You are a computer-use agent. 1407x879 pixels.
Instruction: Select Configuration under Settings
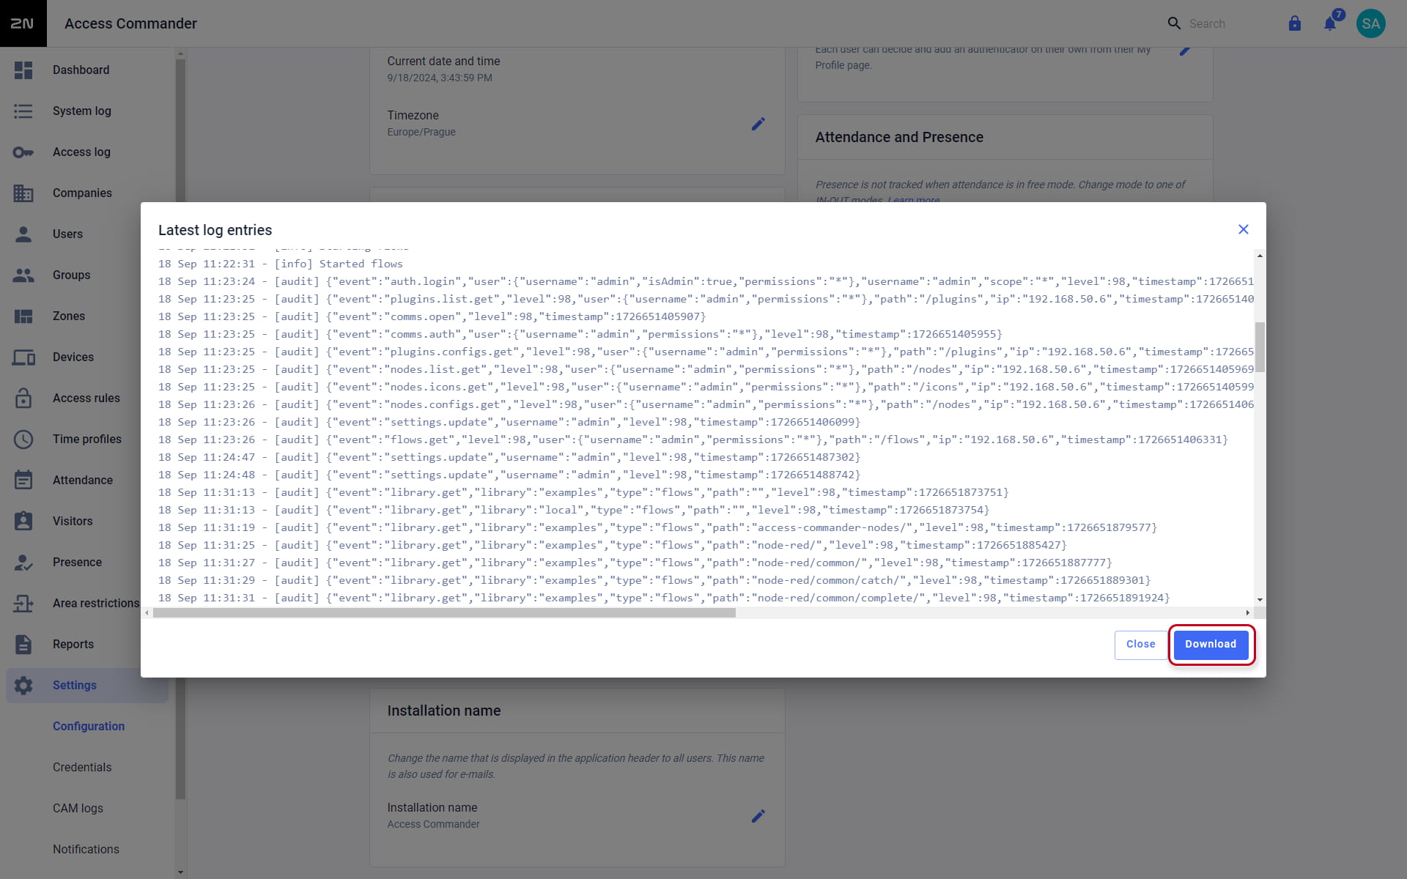click(89, 726)
